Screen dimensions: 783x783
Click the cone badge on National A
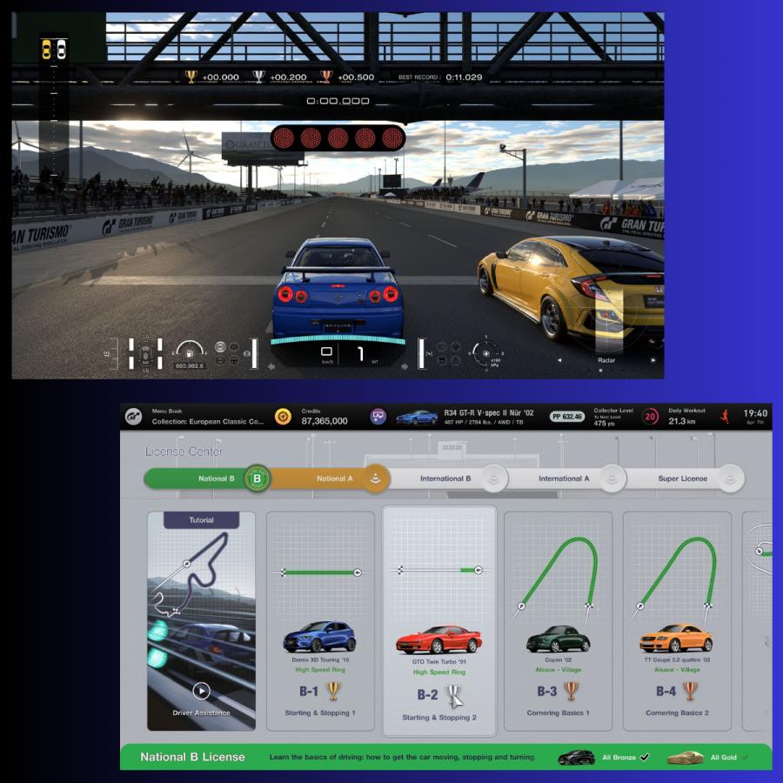(376, 478)
